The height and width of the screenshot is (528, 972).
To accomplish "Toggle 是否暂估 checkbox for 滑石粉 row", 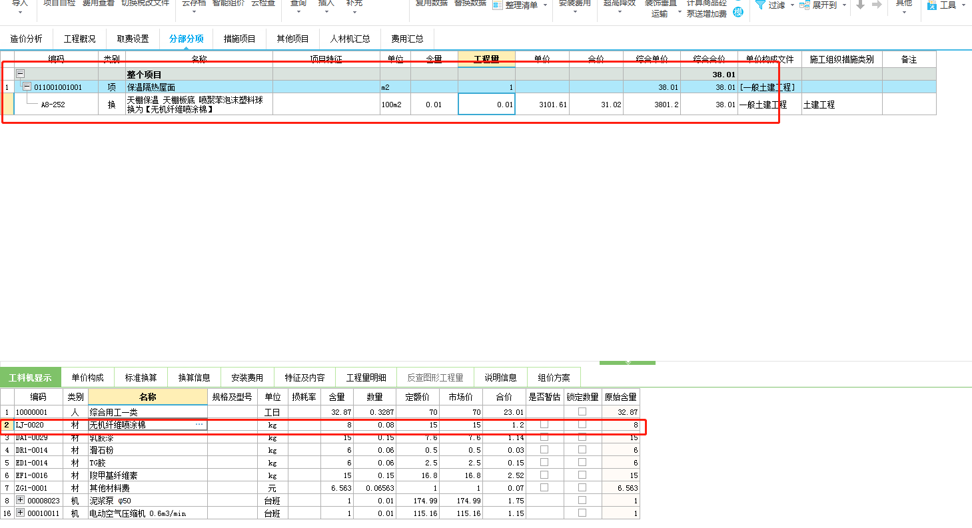I will tap(544, 449).
